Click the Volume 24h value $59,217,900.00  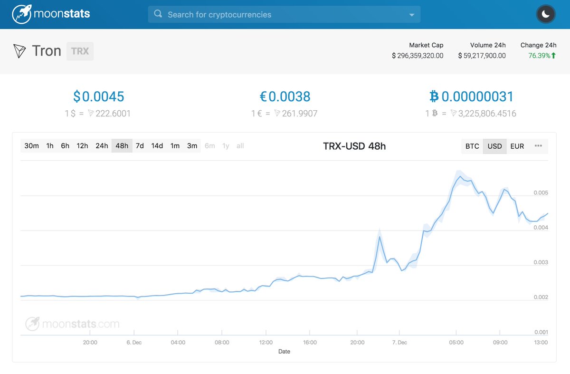482,56
